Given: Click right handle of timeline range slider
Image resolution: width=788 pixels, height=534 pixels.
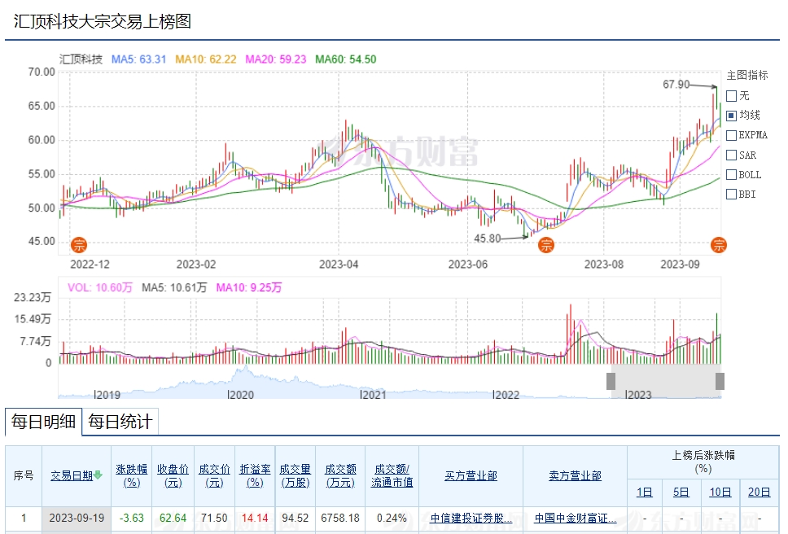Looking at the screenshot, I should pos(720,381).
